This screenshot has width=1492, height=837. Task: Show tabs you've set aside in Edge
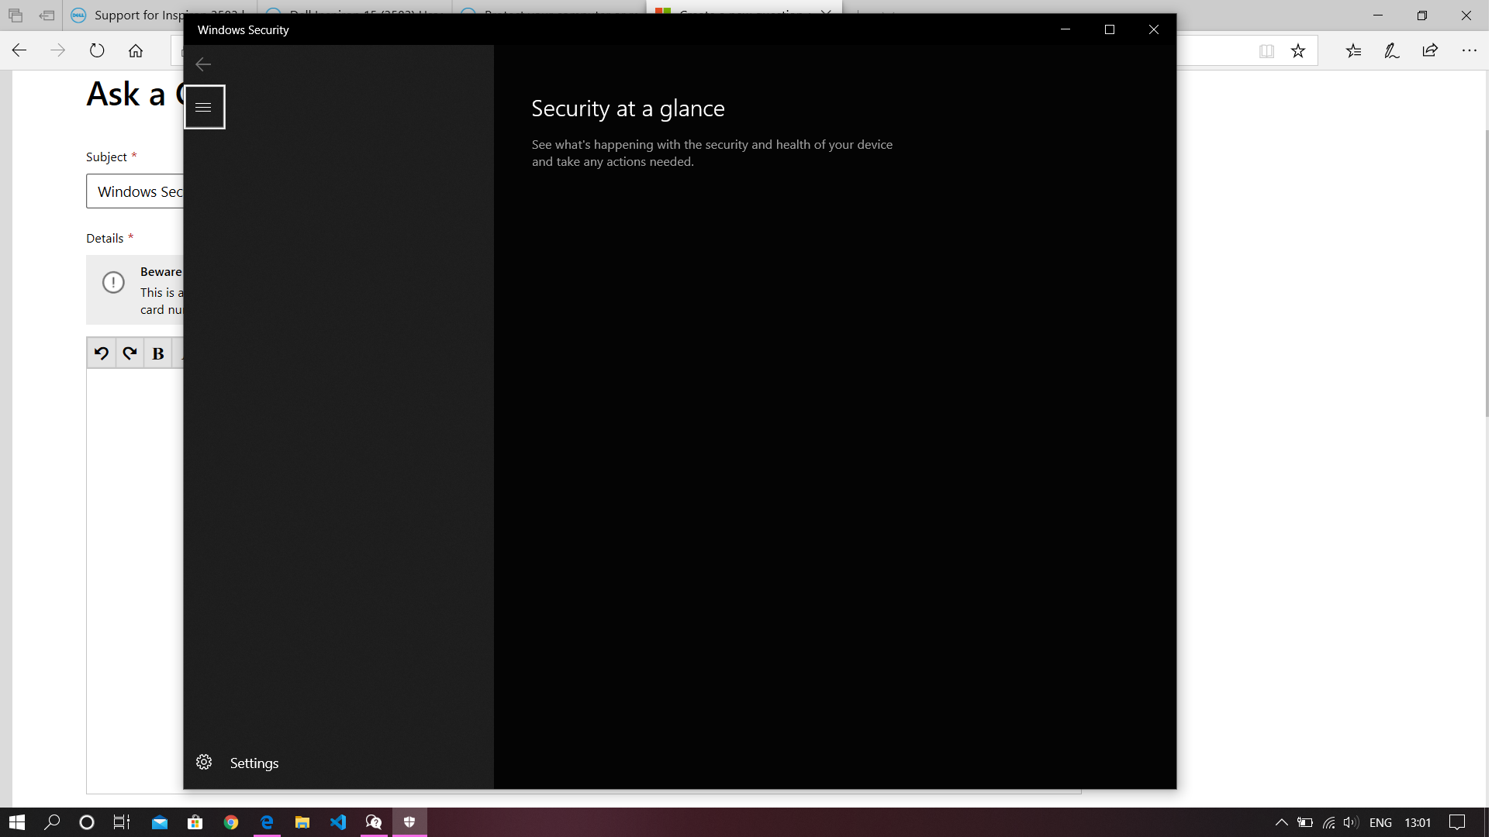point(16,15)
